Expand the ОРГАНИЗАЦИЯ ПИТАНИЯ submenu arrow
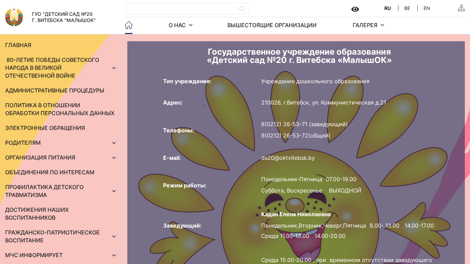This screenshot has width=470, height=264. (x=114, y=157)
